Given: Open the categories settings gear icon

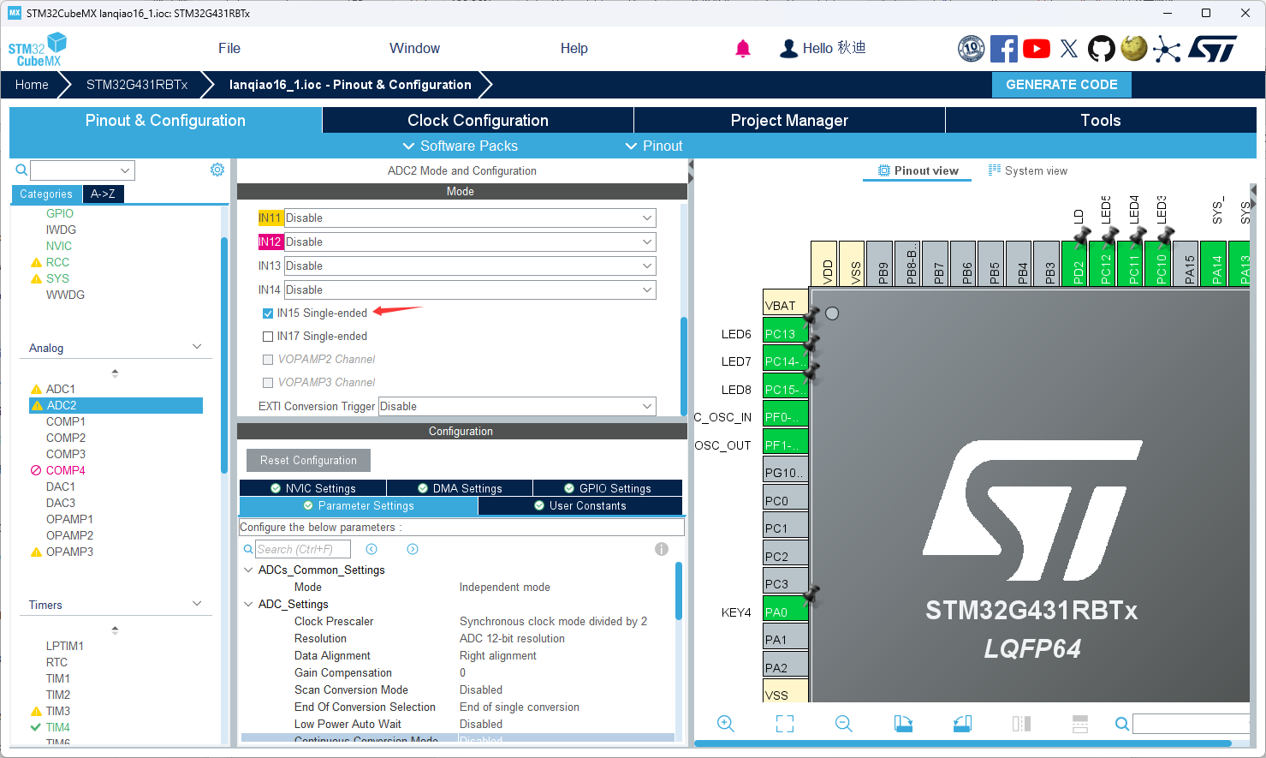Looking at the screenshot, I should 217,170.
